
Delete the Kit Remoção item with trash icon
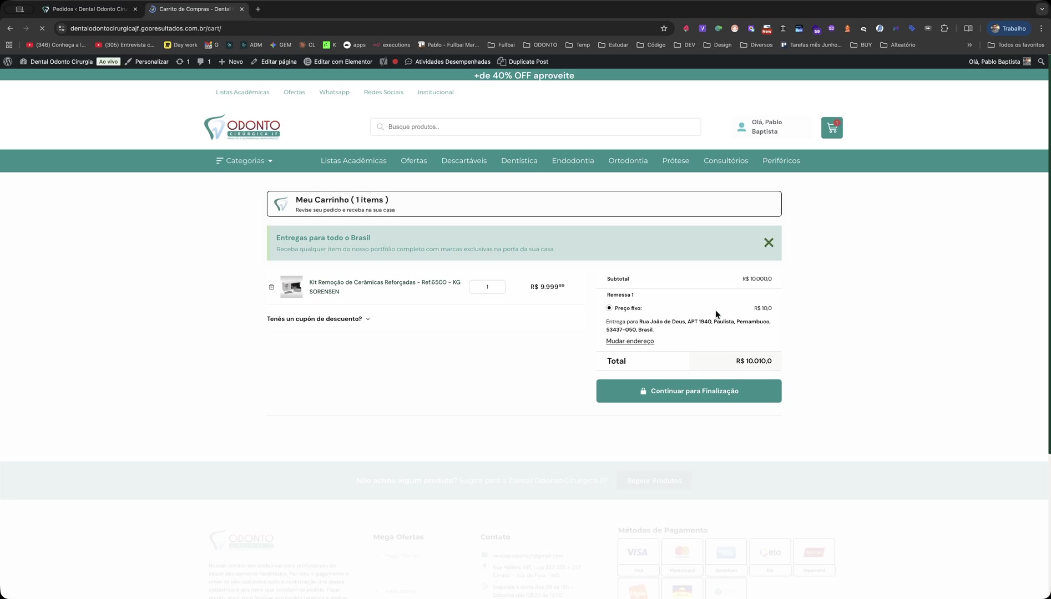pyautogui.click(x=271, y=287)
